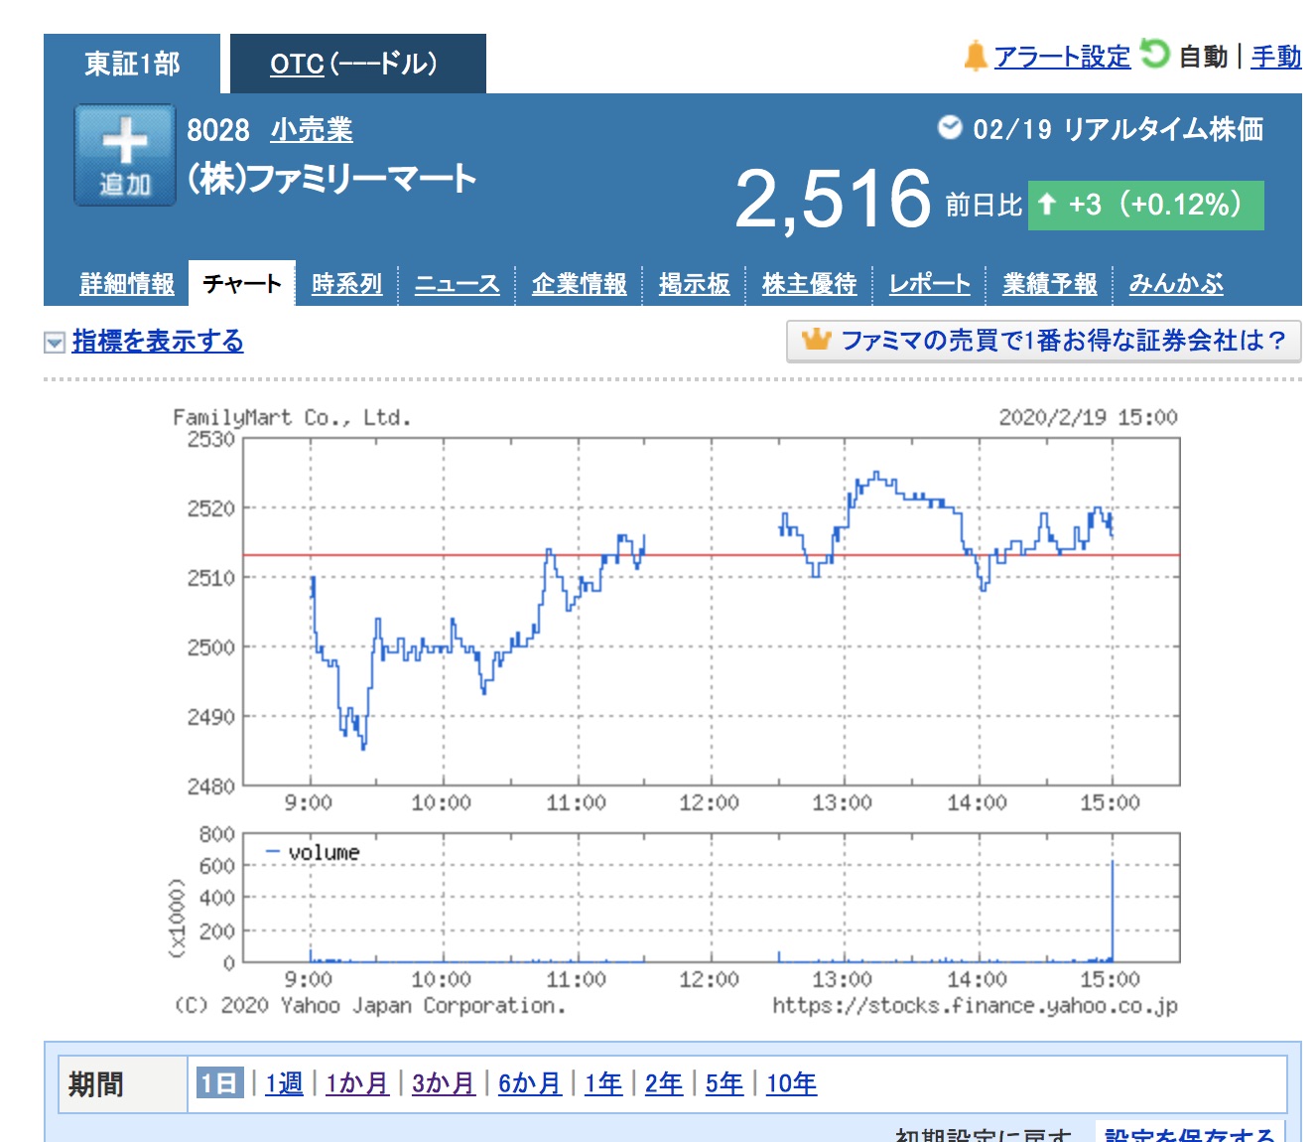Click the 2020/2/19 15:00 chart timestamp

pyautogui.click(x=1088, y=417)
